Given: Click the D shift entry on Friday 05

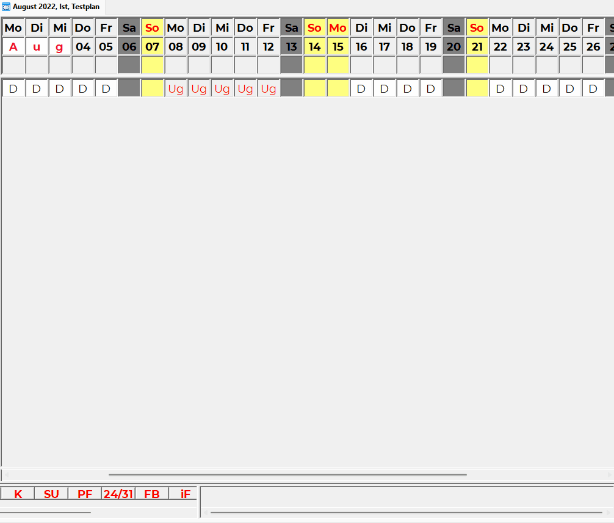Looking at the screenshot, I should pos(106,88).
